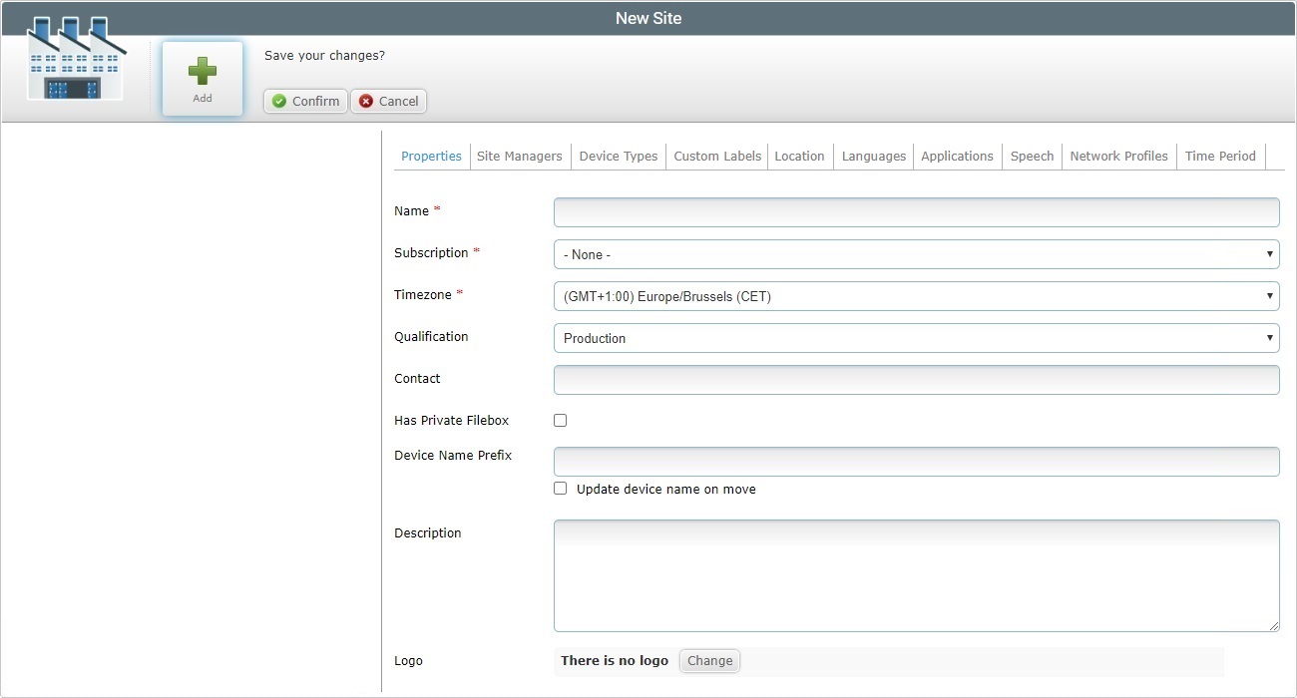Go to the Location tab
This screenshot has width=1297, height=698.
coord(799,156)
